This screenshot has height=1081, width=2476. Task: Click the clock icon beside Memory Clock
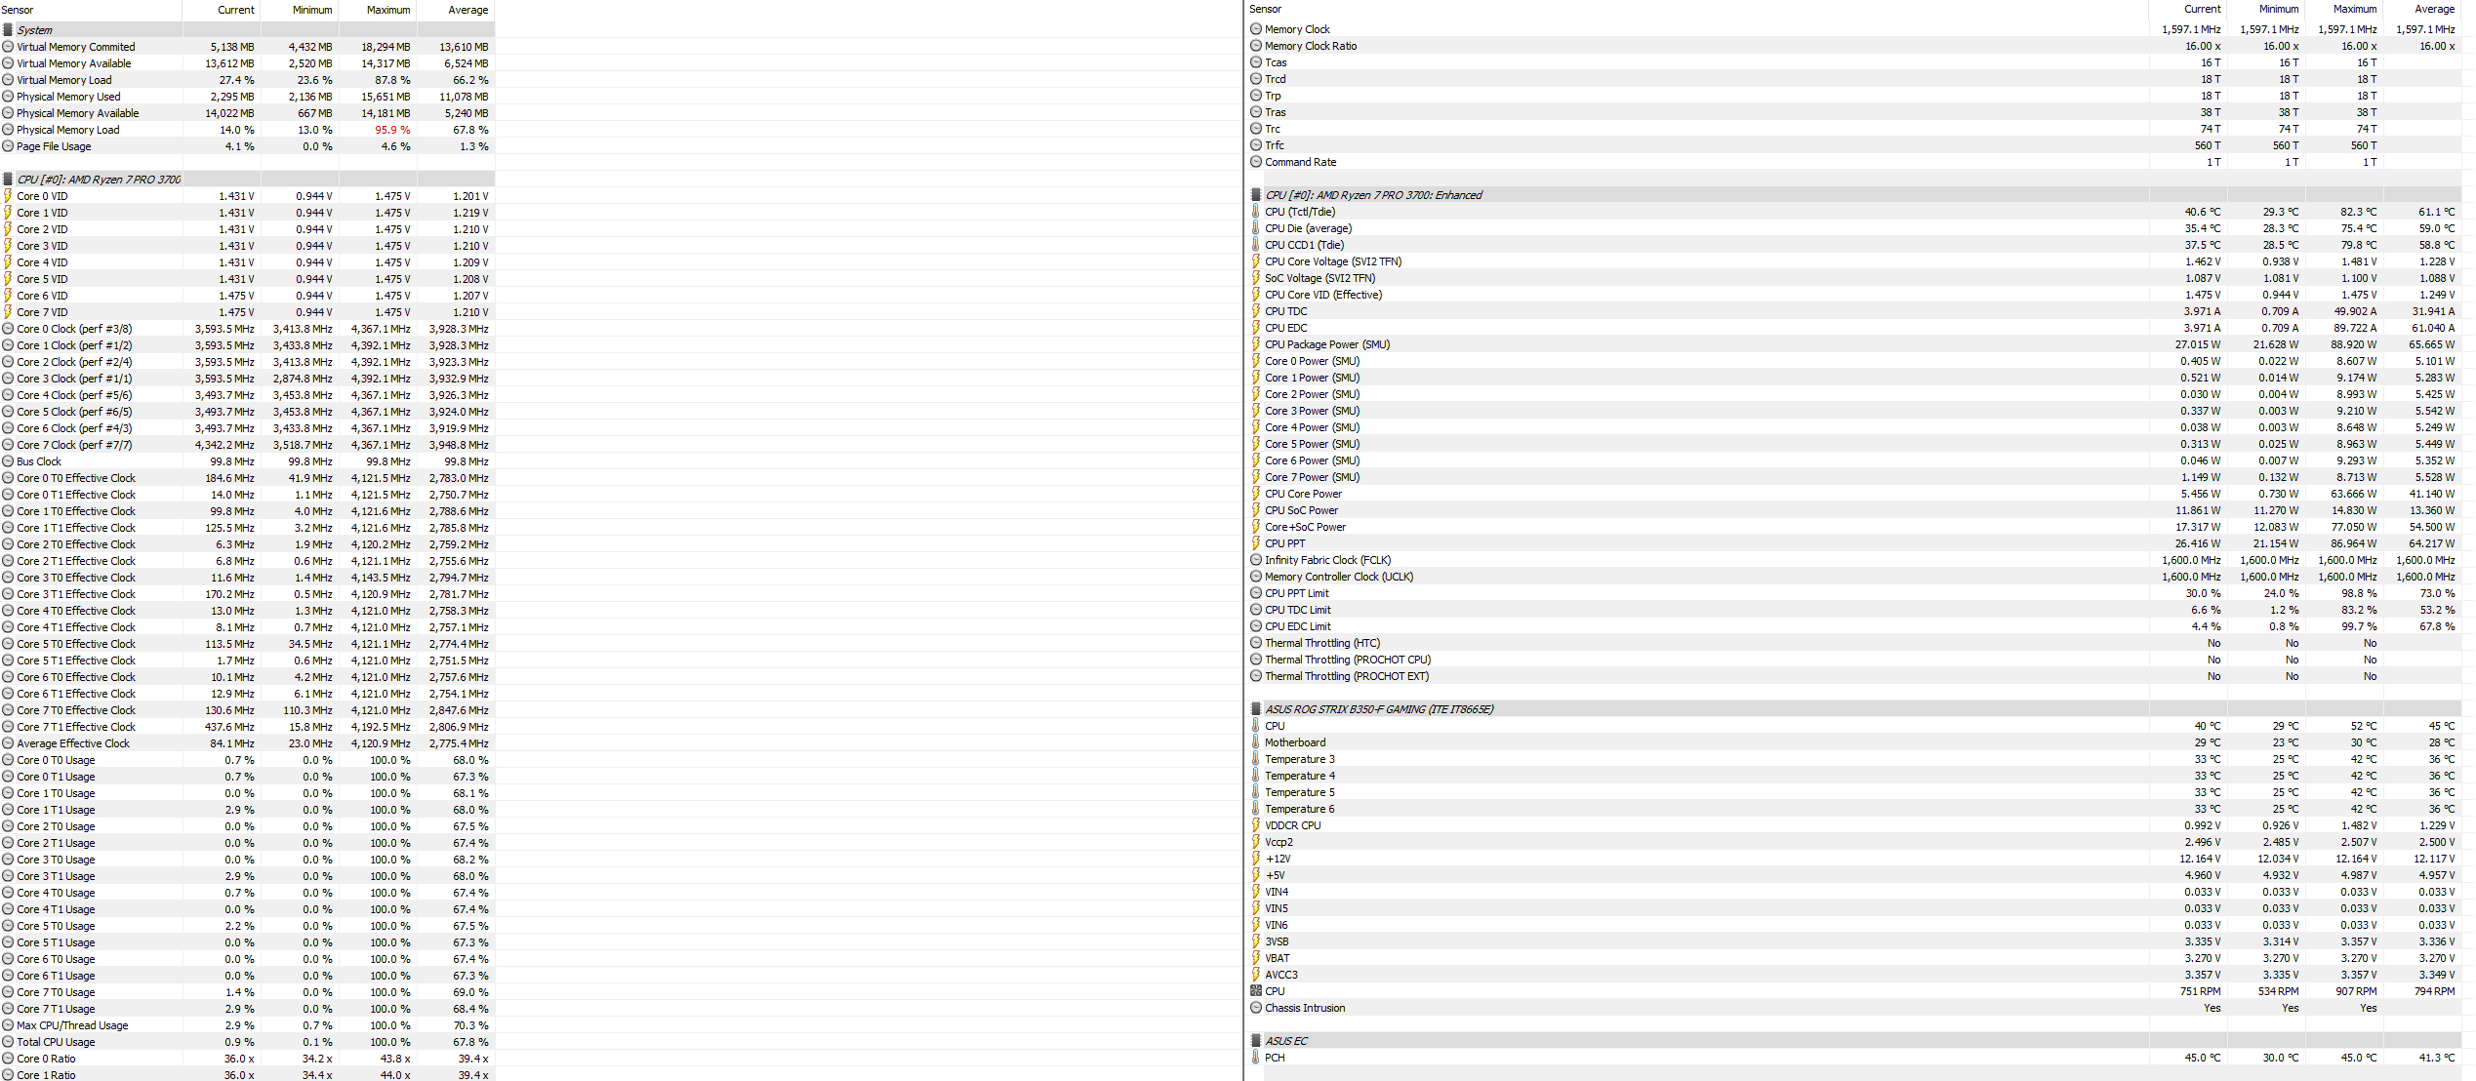[1256, 29]
